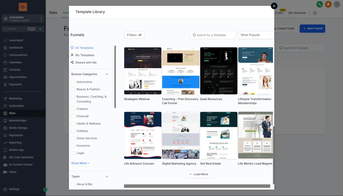This screenshot has height=196, width=343.
Task: Open Reputation star icon in sidebar
Action: pyautogui.click(x=5, y=135)
